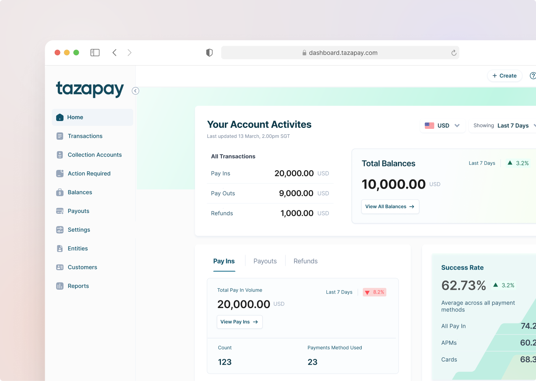The width and height of the screenshot is (536, 381).
Task: Collapse sidebar with the round chevron button
Action: pyautogui.click(x=135, y=90)
